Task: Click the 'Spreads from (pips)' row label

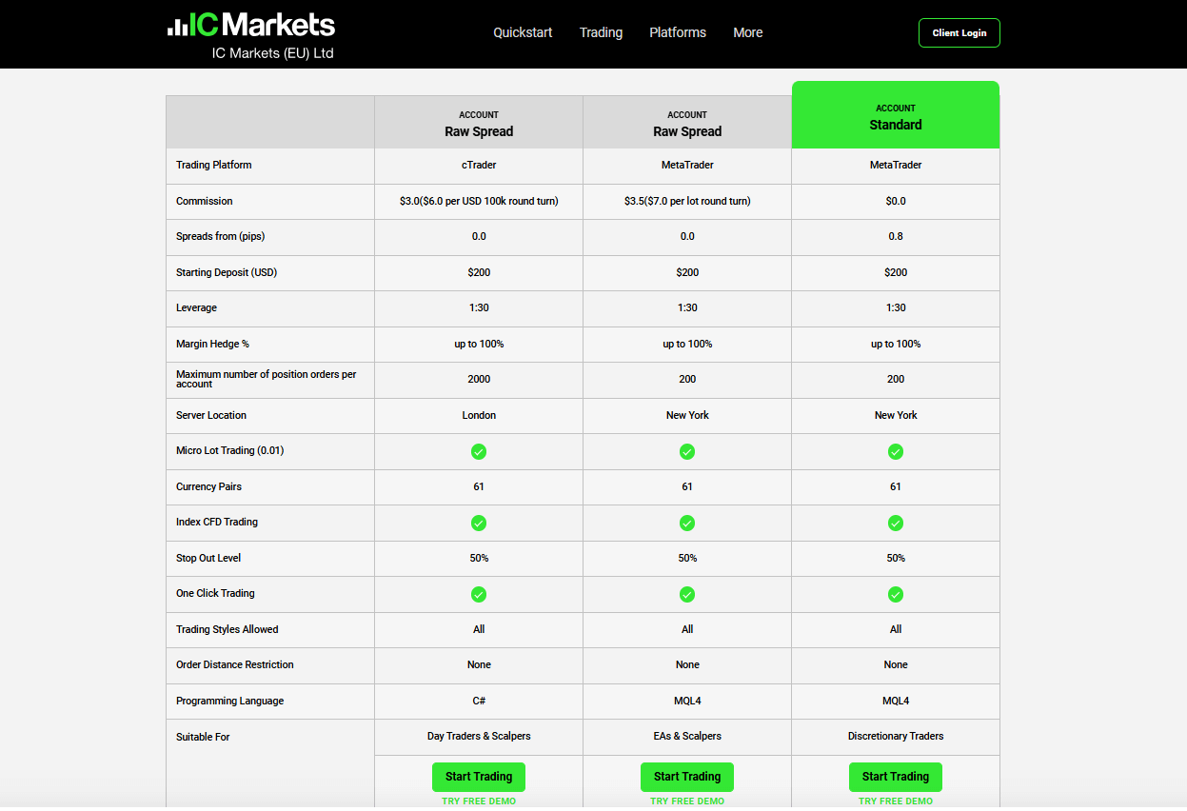Action: click(x=221, y=237)
